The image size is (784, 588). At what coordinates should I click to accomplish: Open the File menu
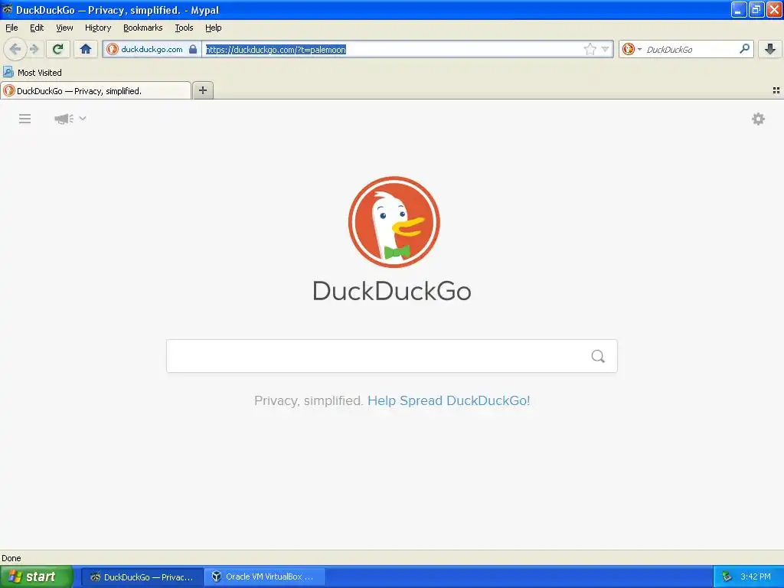[11, 28]
